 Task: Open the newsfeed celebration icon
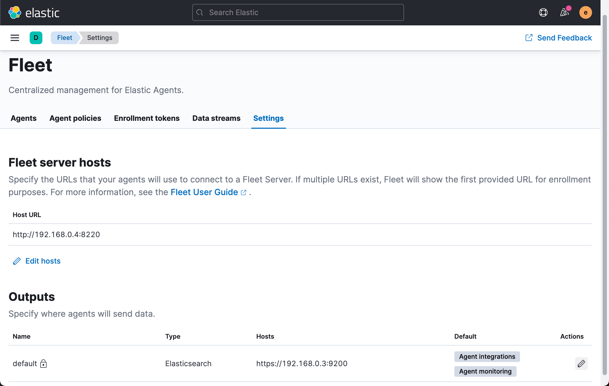[564, 12]
